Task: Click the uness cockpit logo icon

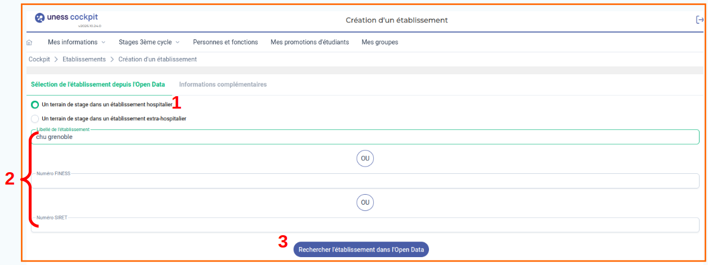Action: point(39,18)
